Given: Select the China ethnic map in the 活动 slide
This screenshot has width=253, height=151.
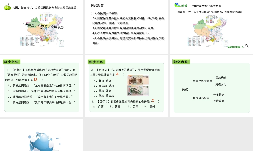Looking at the screenshot, I should point(208,30).
